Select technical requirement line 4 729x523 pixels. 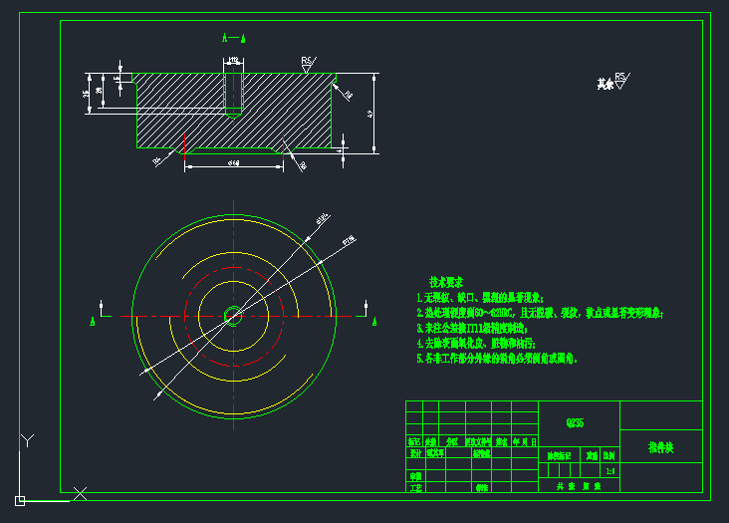click(x=476, y=344)
